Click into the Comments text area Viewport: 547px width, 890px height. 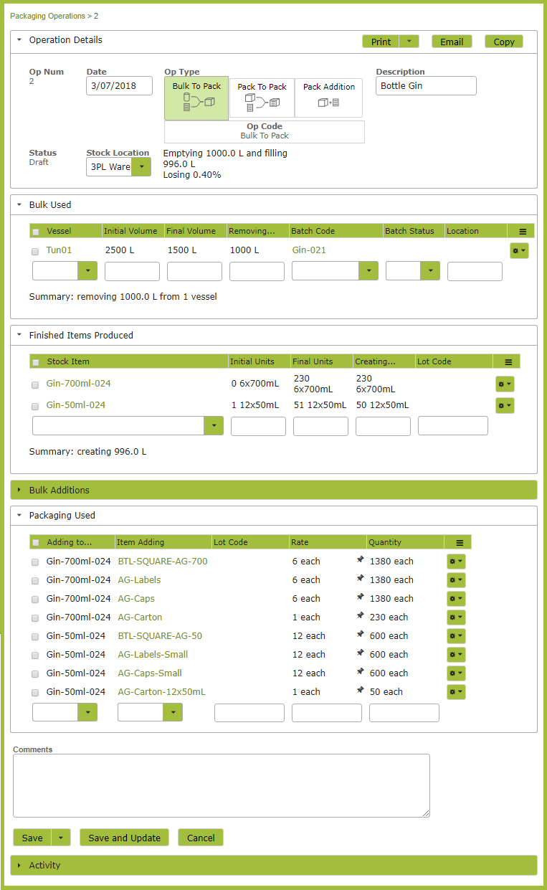click(222, 785)
